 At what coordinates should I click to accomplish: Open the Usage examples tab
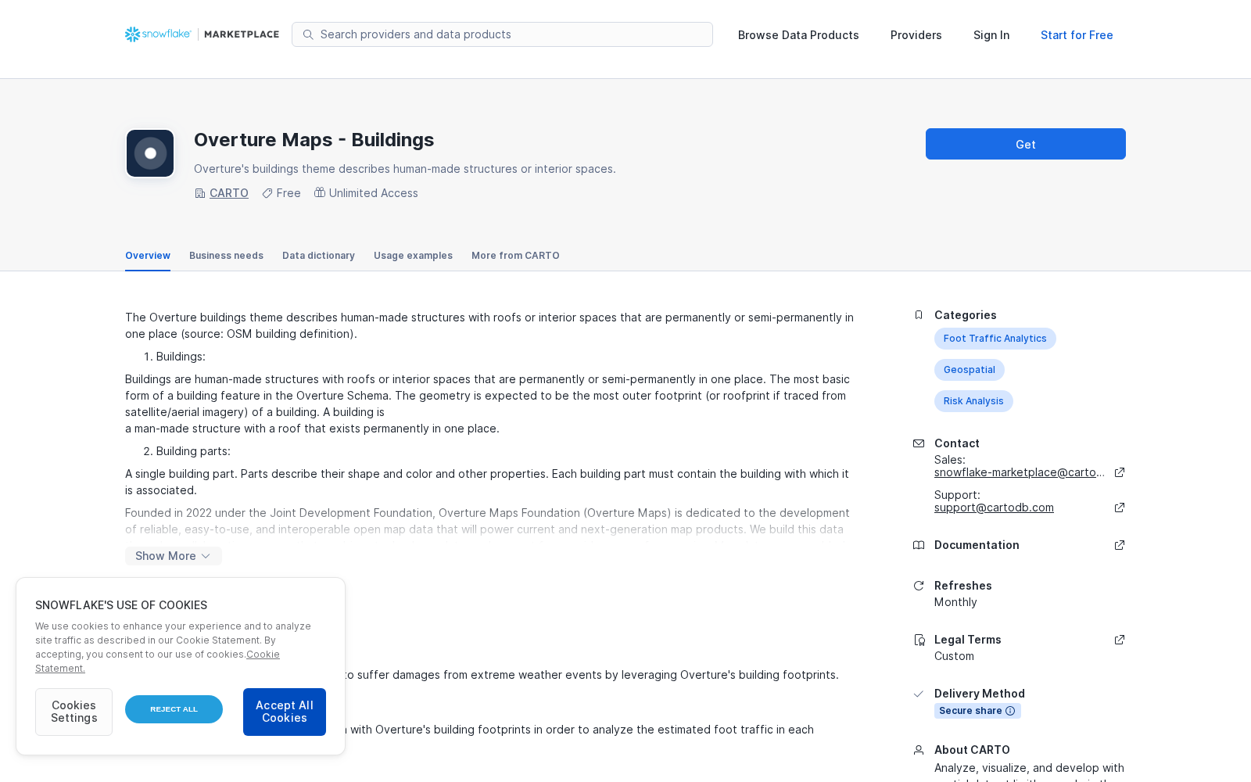click(413, 256)
